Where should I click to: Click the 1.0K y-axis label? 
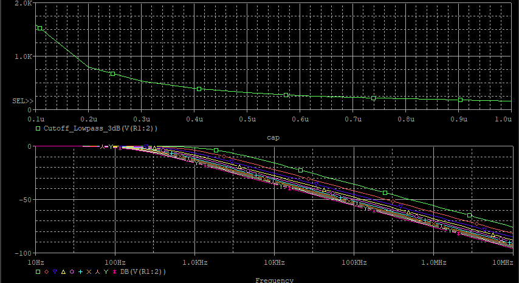(24, 56)
